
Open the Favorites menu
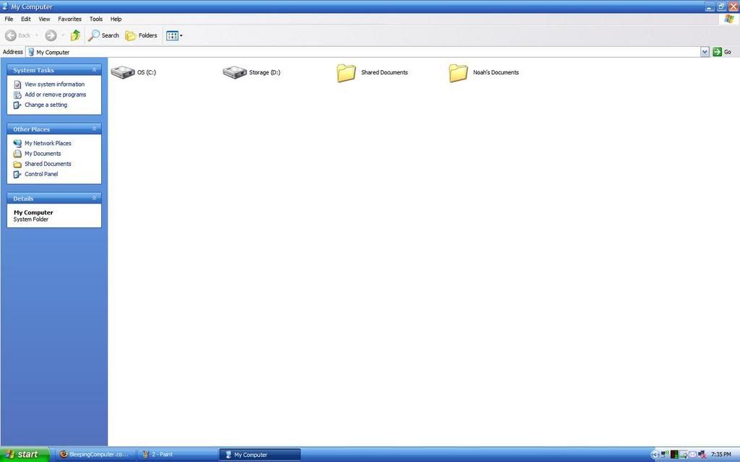pyautogui.click(x=70, y=19)
